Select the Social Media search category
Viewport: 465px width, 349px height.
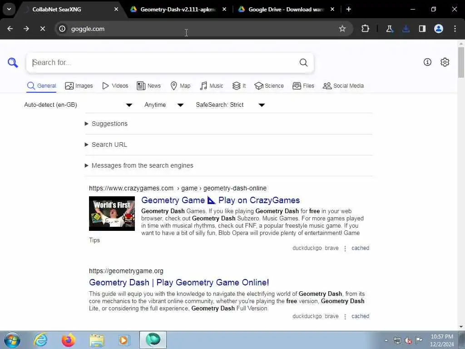[x=343, y=86]
